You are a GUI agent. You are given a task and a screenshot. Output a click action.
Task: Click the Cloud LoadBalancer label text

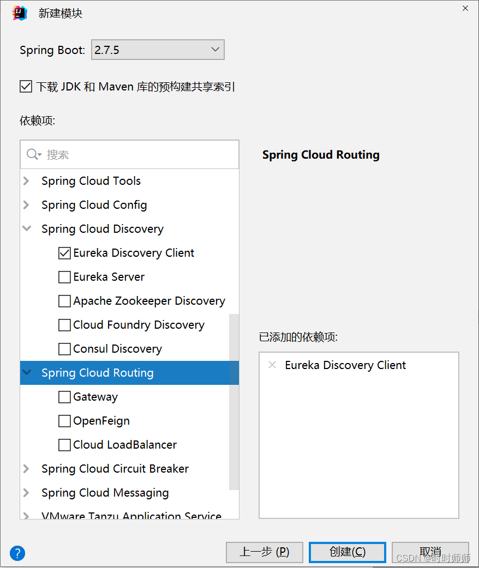pos(125,445)
